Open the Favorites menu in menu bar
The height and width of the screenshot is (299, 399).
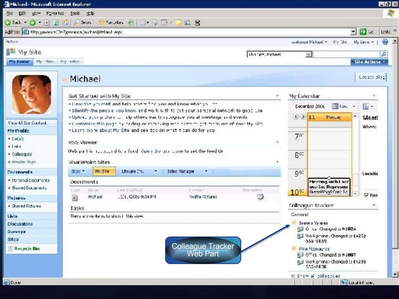[x=55, y=13]
